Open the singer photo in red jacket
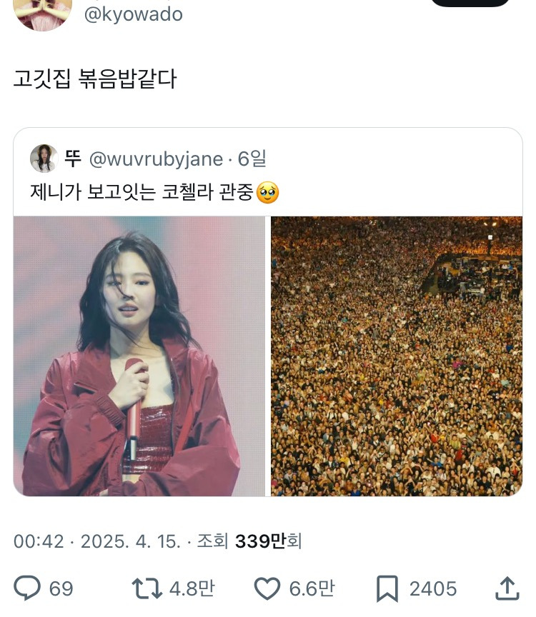The height and width of the screenshot is (617, 536). pos(139,356)
